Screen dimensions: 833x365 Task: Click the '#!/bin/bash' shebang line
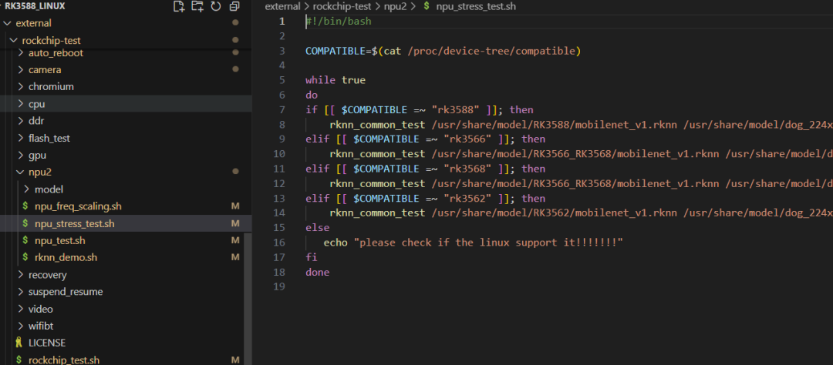(339, 22)
